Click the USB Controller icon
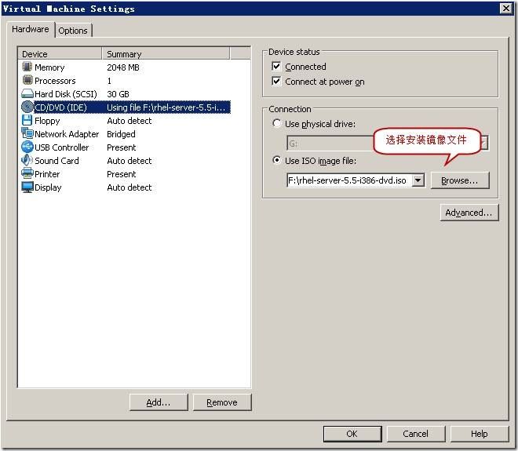This screenshot has height=451, width=518. click(27, 147)
